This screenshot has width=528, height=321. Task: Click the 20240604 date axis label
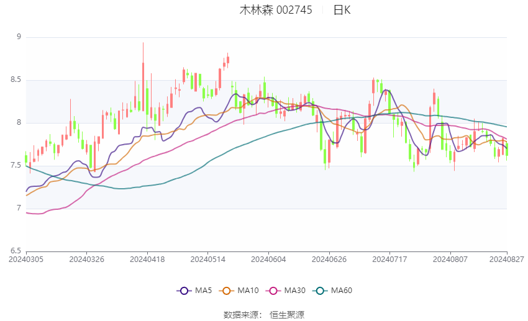tap(268, 260)
